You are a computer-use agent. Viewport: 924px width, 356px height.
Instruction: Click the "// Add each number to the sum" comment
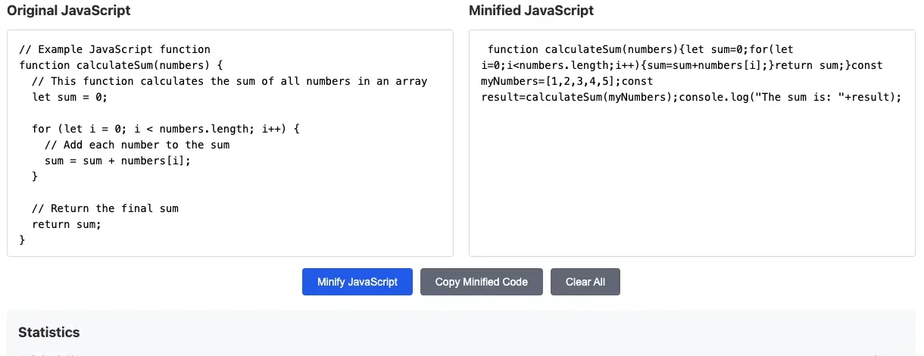(137, 145)
